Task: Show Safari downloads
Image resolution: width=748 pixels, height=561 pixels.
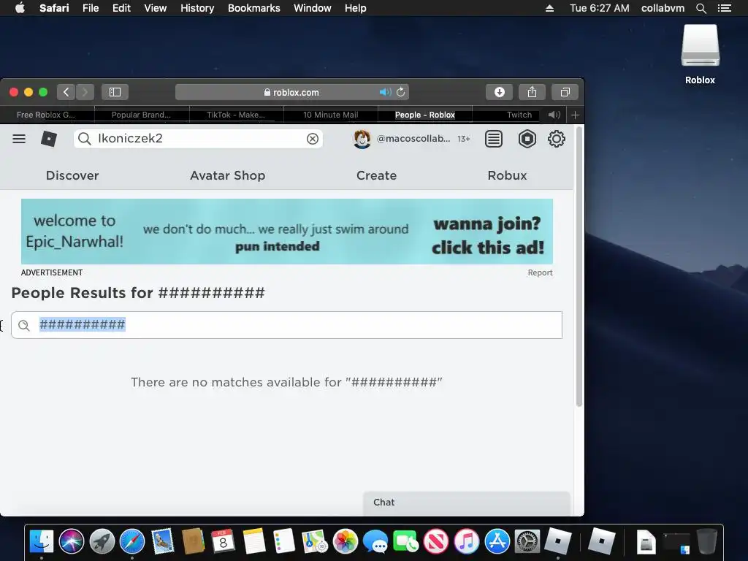Action: [x=499, y=92]
